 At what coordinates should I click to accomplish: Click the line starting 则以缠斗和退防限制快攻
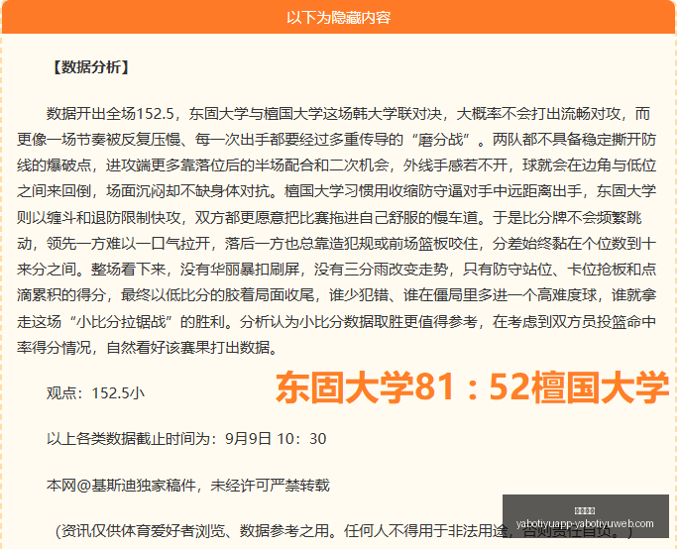click(x=329, y=217)
